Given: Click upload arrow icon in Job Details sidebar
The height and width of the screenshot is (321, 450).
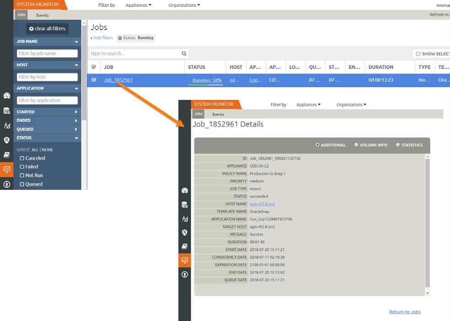Looking at the screenshot, I should (185, 274).
